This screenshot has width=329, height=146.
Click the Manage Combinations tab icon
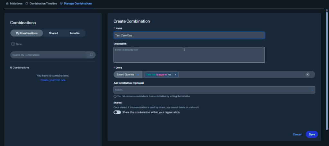pyautogui.click(x=61, y=4)
